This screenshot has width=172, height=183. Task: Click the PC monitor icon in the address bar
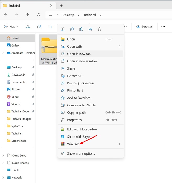[50, 15]
